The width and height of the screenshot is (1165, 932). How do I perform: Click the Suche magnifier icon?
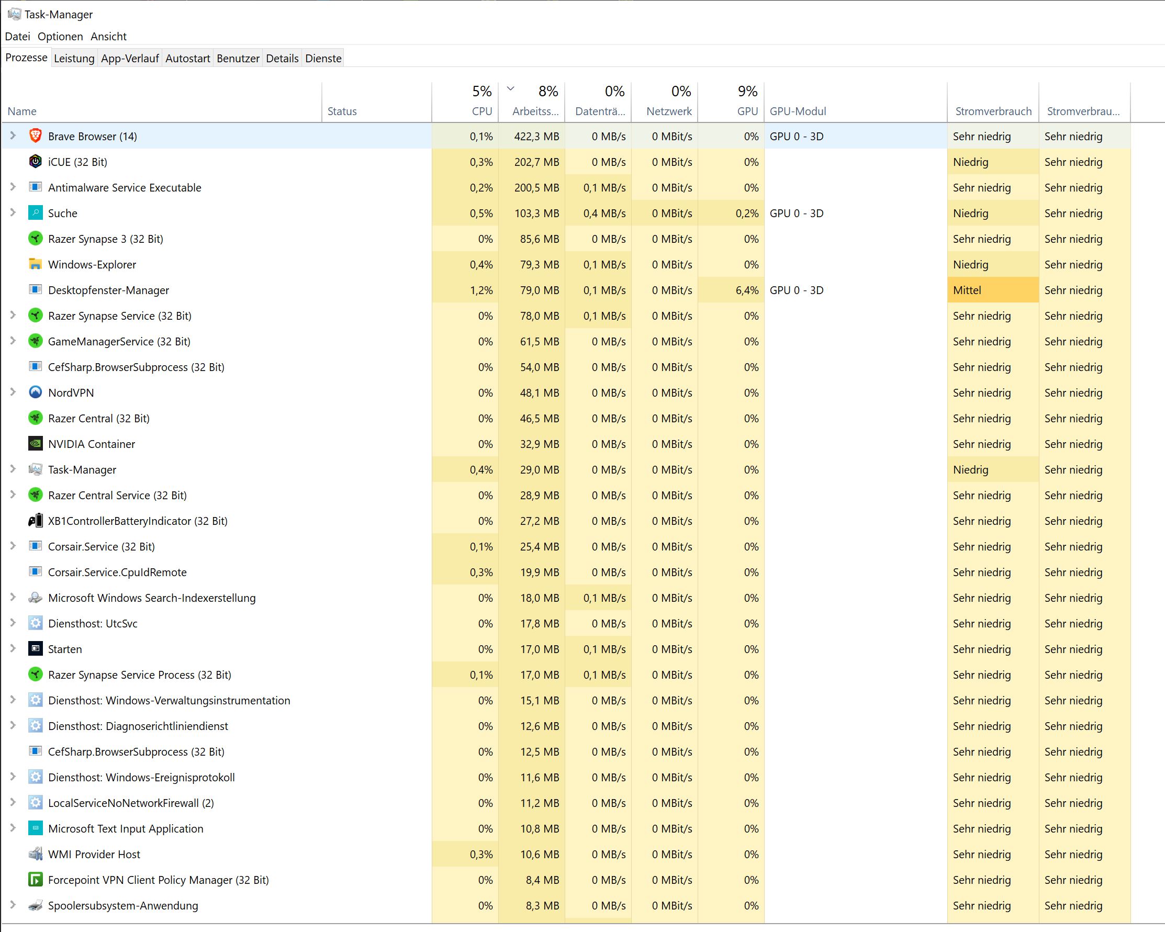(x=35, y=213)
